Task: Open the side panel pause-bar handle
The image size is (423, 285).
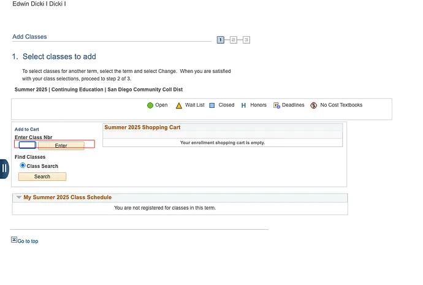Action: (4, 169)
